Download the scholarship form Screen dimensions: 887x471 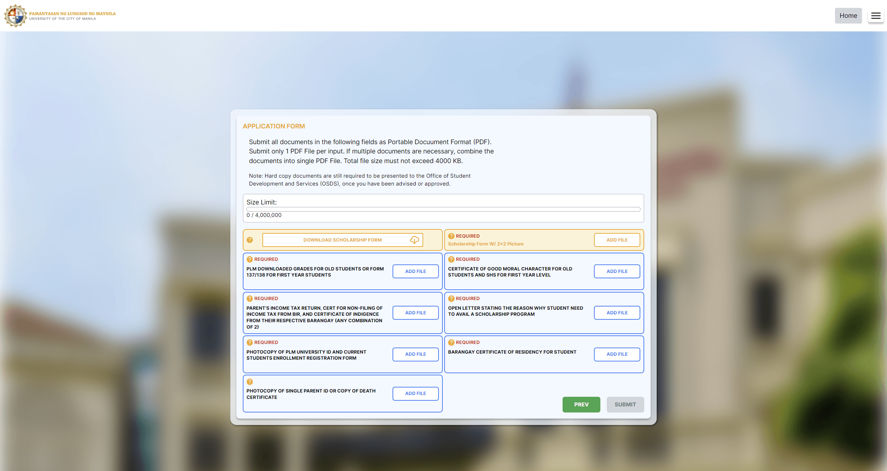tap(343, 240)
